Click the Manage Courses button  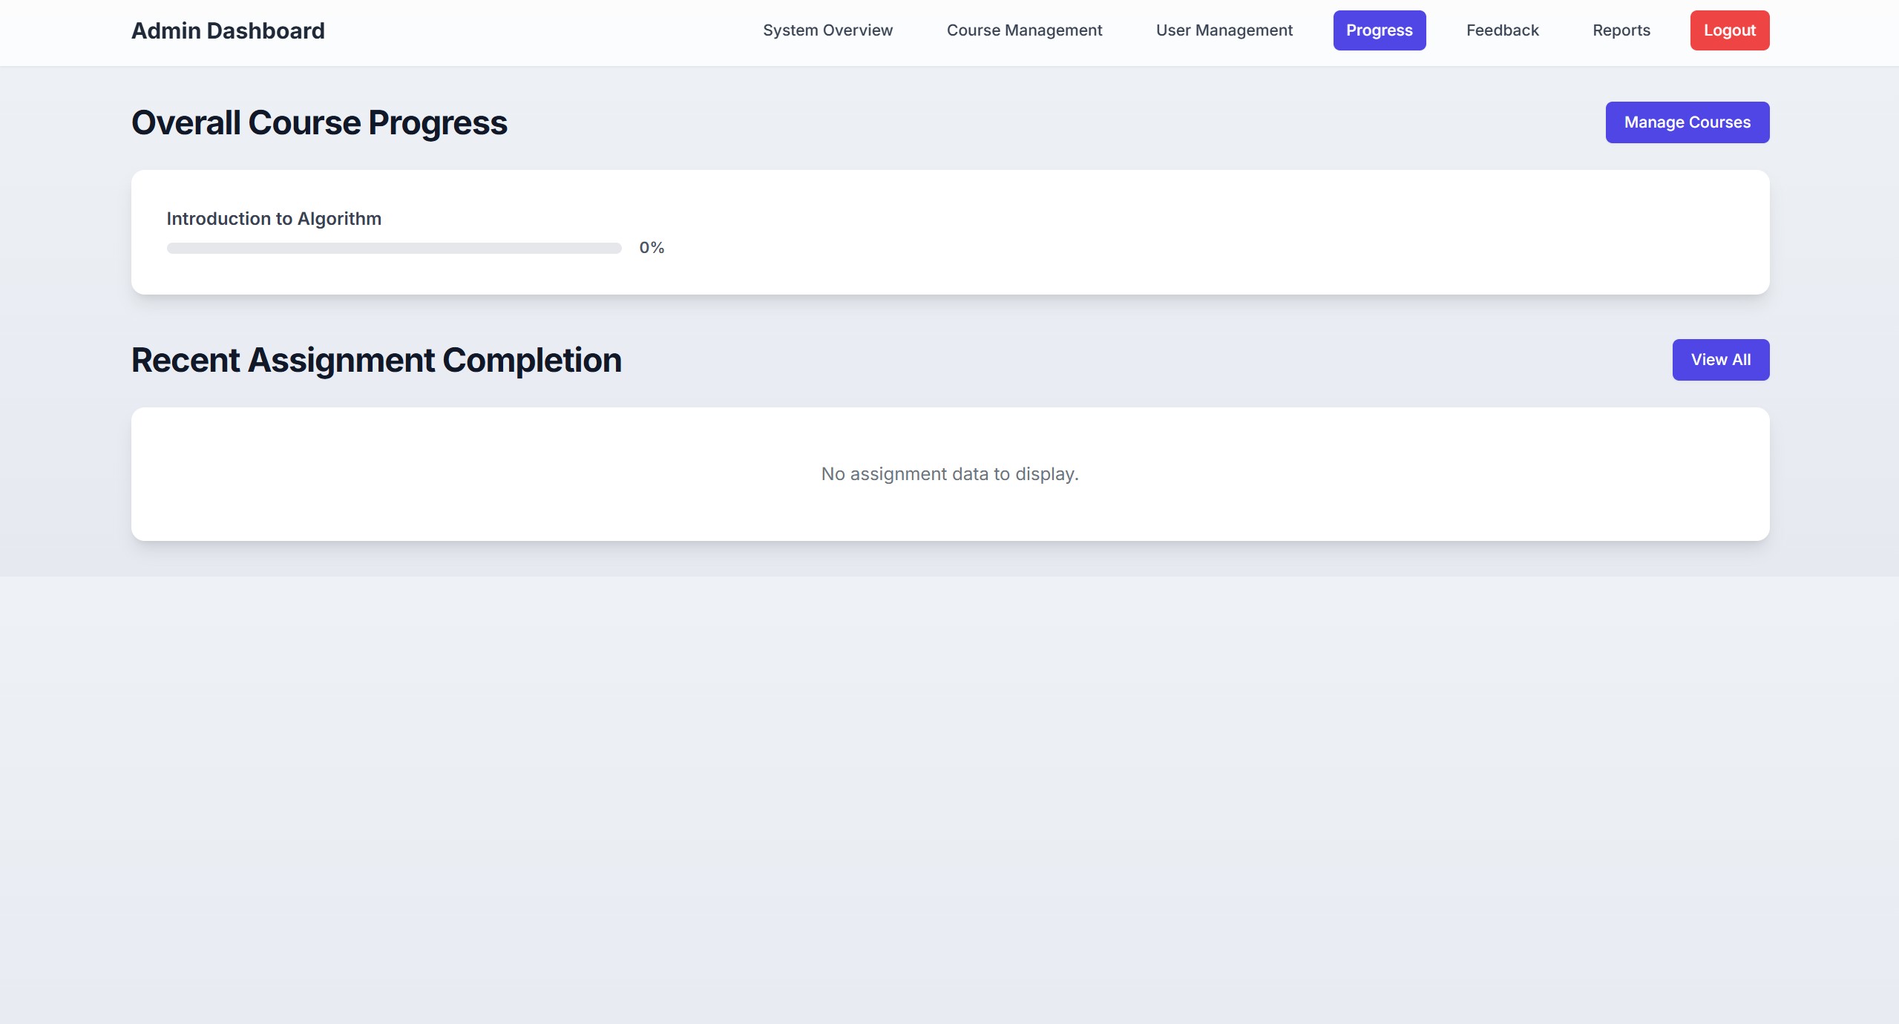[x=1687, y=122]
